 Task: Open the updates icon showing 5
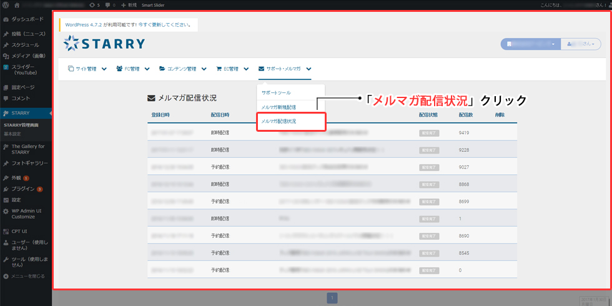[x=94, y=5]
